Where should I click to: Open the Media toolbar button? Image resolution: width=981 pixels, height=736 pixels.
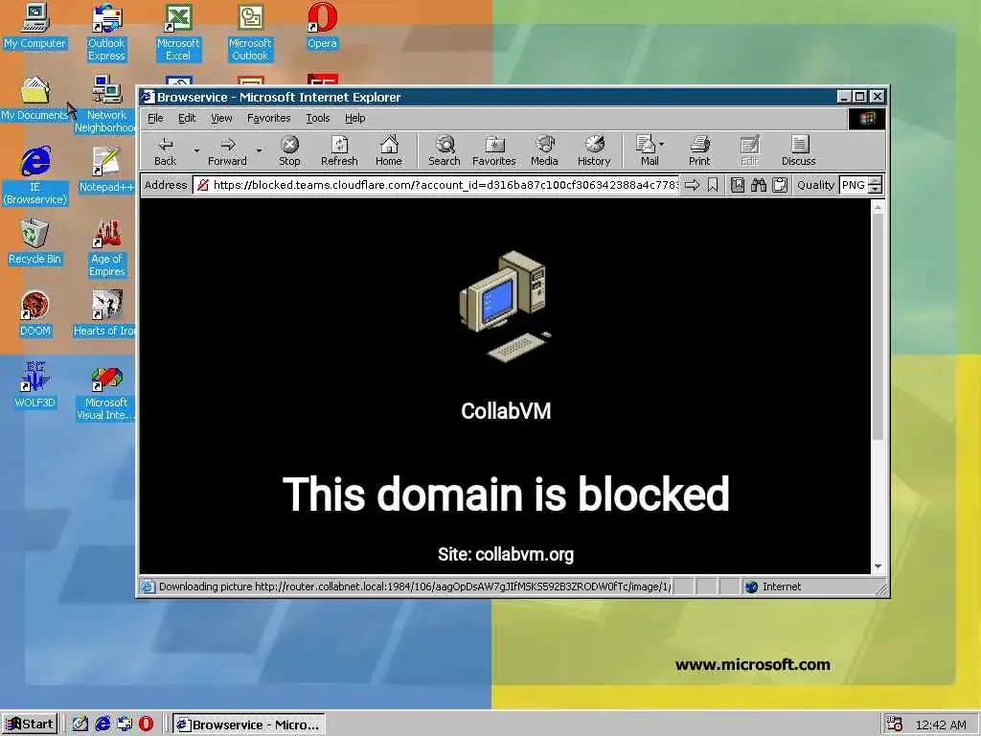click(x=544, y=150)
